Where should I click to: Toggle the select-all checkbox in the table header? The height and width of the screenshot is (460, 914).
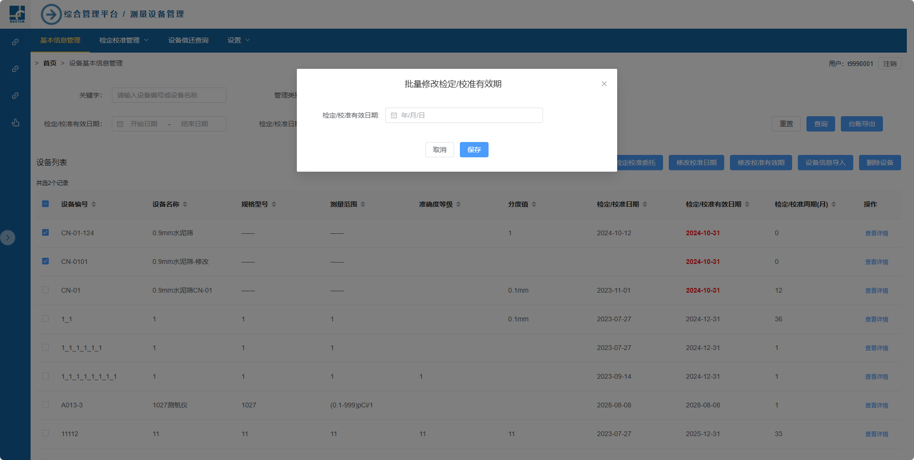[x=45, y=204]
